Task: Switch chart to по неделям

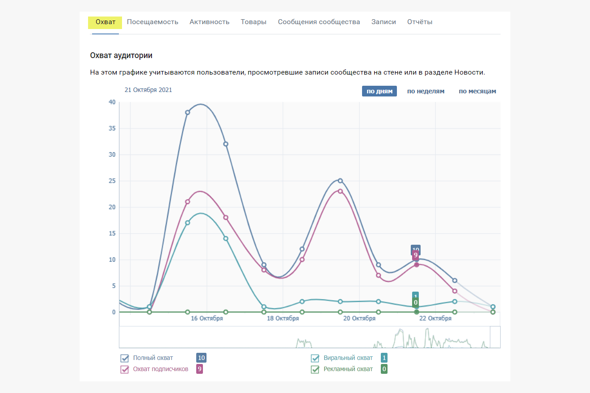Action: [426, 91]
